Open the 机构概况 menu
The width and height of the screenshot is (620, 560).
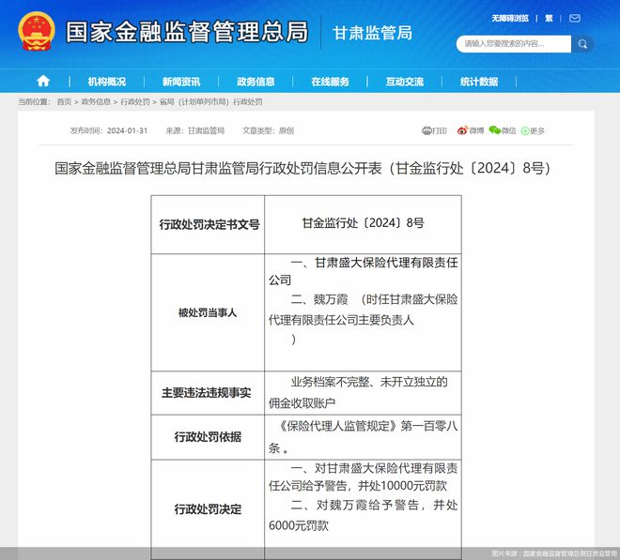pos(106,82)
